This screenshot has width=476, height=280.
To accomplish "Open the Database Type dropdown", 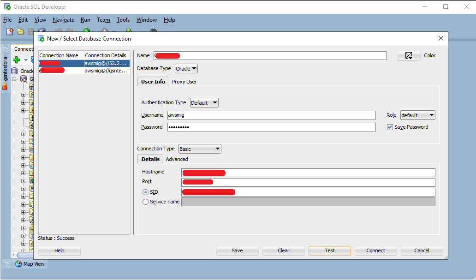I will pyautogui.click(x=186, y=69).
